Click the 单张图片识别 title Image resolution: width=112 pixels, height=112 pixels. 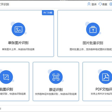pos(18,43)
